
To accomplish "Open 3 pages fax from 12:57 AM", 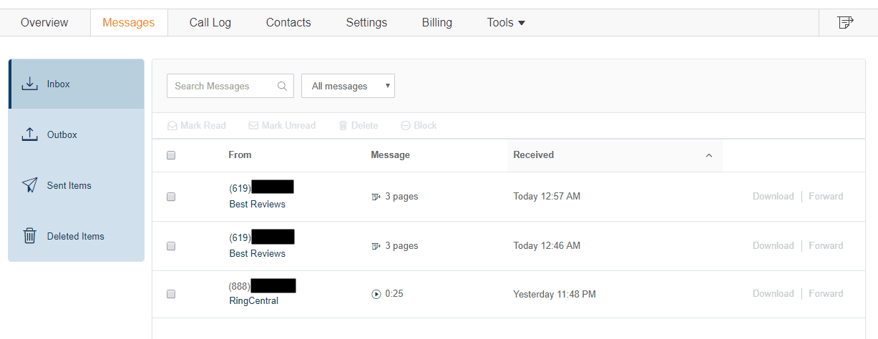I will (x=401, y=196).
